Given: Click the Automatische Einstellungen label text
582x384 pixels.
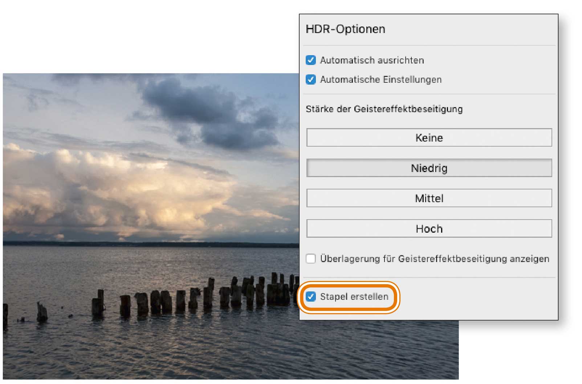Looking at the screenshot, I should pyautogui.click(x=380, y=79).
